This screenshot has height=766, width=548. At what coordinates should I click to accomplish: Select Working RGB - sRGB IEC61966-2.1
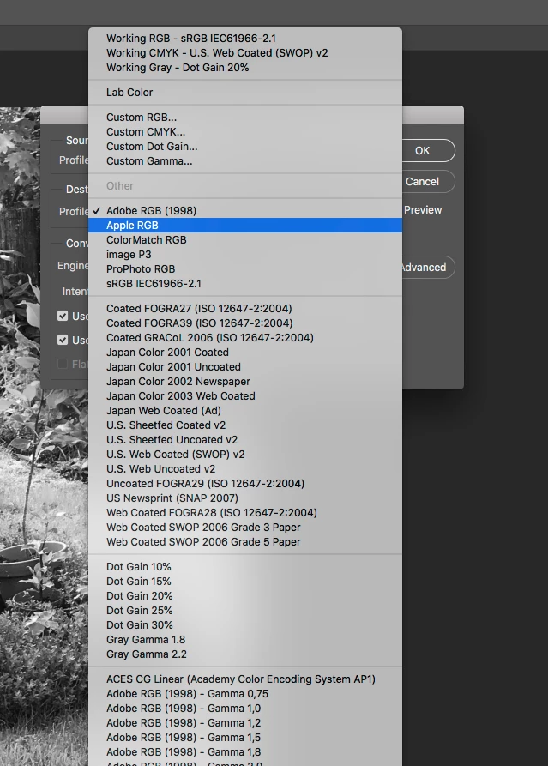(245, 38)
